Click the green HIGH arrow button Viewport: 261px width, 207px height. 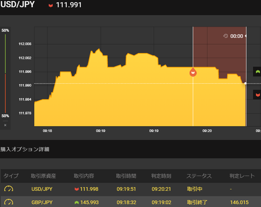click(257, 72)
